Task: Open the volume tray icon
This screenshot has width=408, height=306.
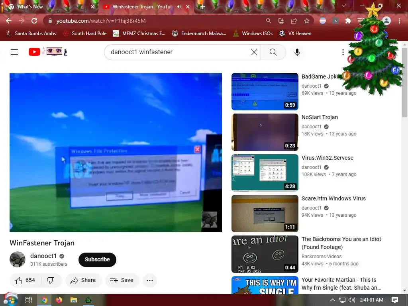Action: [351, 300]
